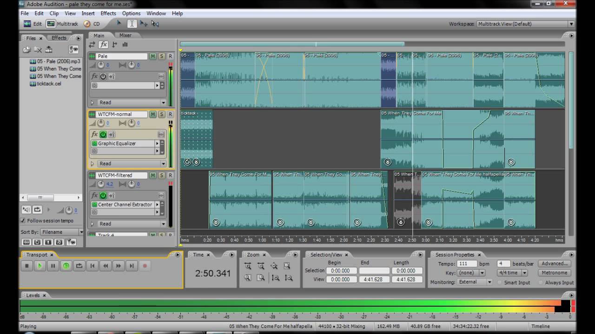Viewport: 595px width, 334px height.
Task: Open the Options menu
Action: [x=131, y=13]
